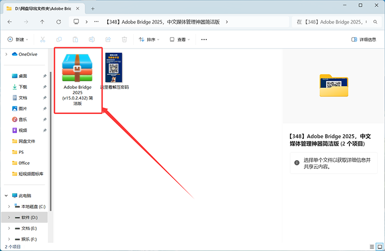Image resolution: width=385 pixels, height=251 pixels.
Task: Click the Share icon in the toolbar
Action: tap(108, 39)
